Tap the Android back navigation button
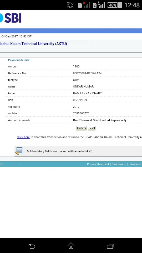The height and width of the screenshot is (253, 142). pyautogui.click(x=32, y=246)
